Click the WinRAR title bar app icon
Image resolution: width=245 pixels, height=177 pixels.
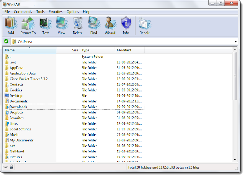(5, 4)
